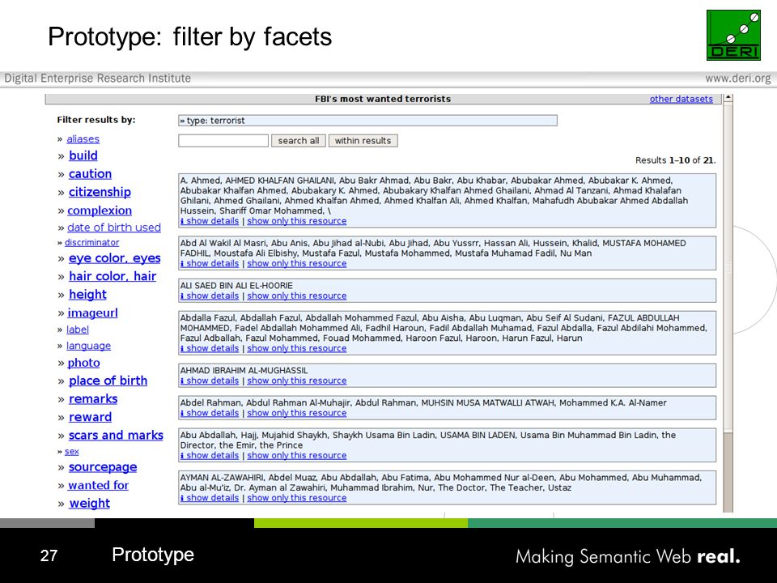Click the scrollbar up arrow

(728, 98)
